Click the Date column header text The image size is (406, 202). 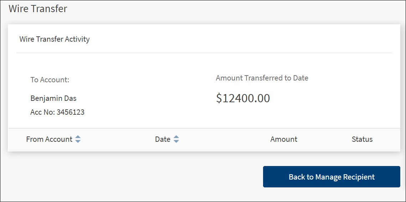[163, 139]
